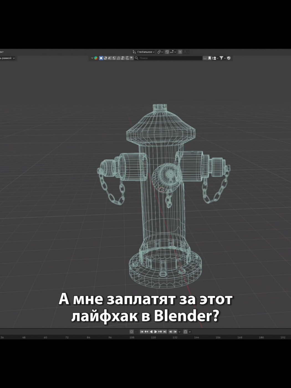This screenshot has height=388, width=291.
Task: Play animation in reverse
Action: 151,332
